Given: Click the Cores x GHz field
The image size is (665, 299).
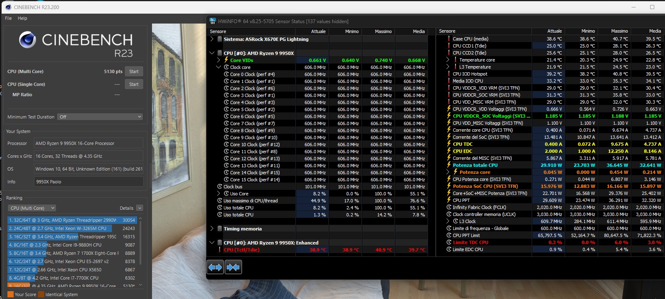Looking at the screenshot, I should tap(89, 156).
